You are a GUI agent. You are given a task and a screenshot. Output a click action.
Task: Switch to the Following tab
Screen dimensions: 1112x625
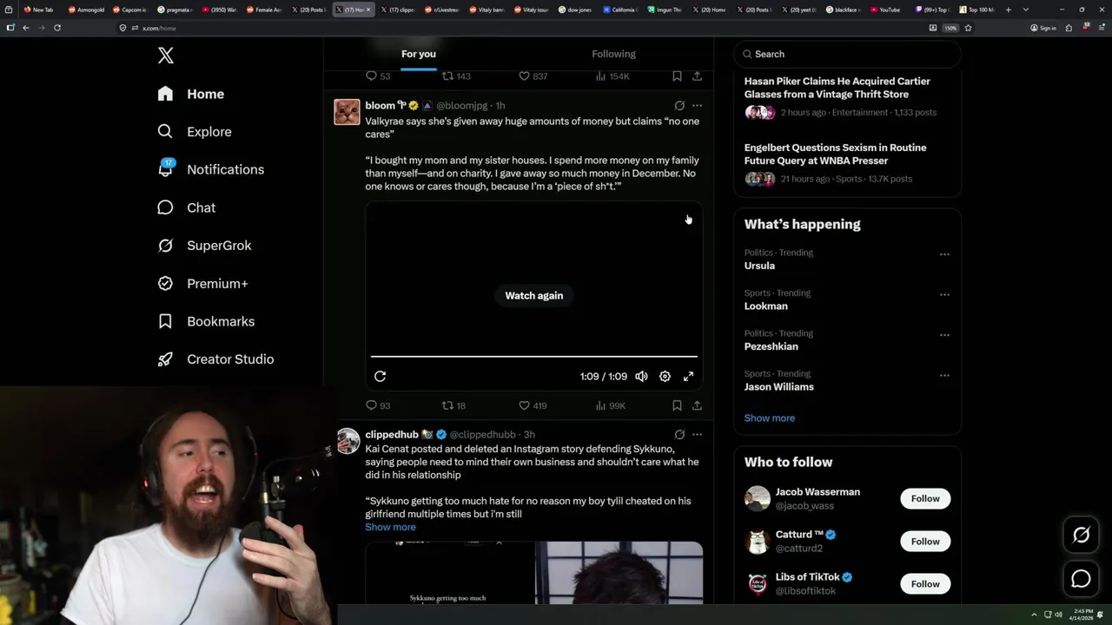click(x=614, y=54)
